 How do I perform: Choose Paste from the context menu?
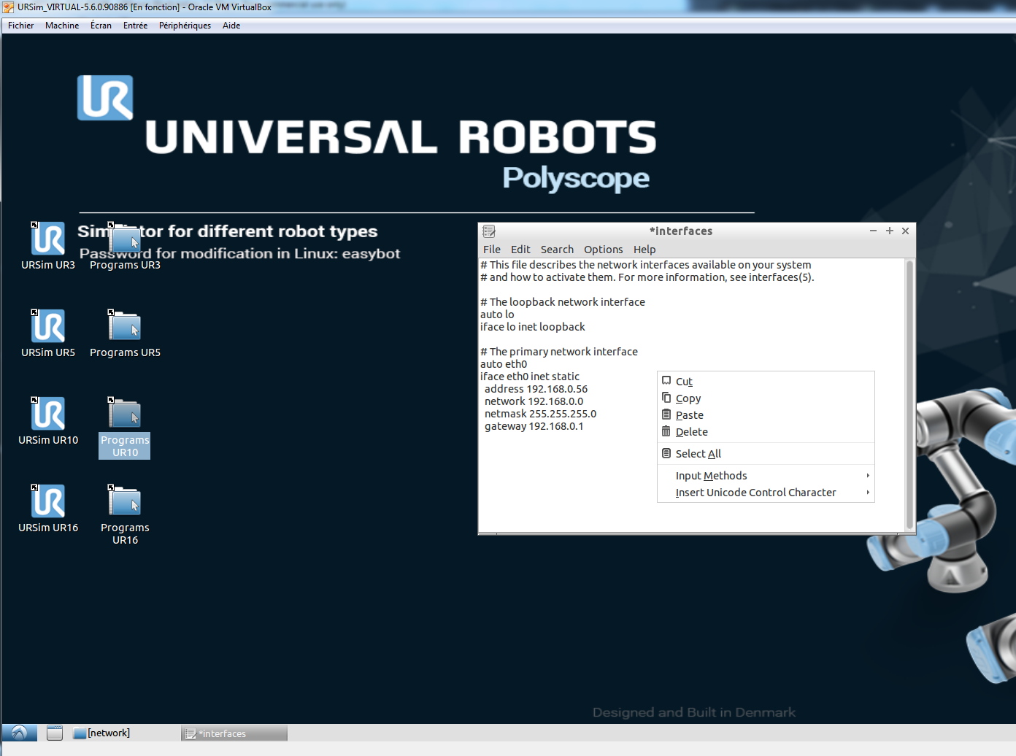tap(766, 415)
